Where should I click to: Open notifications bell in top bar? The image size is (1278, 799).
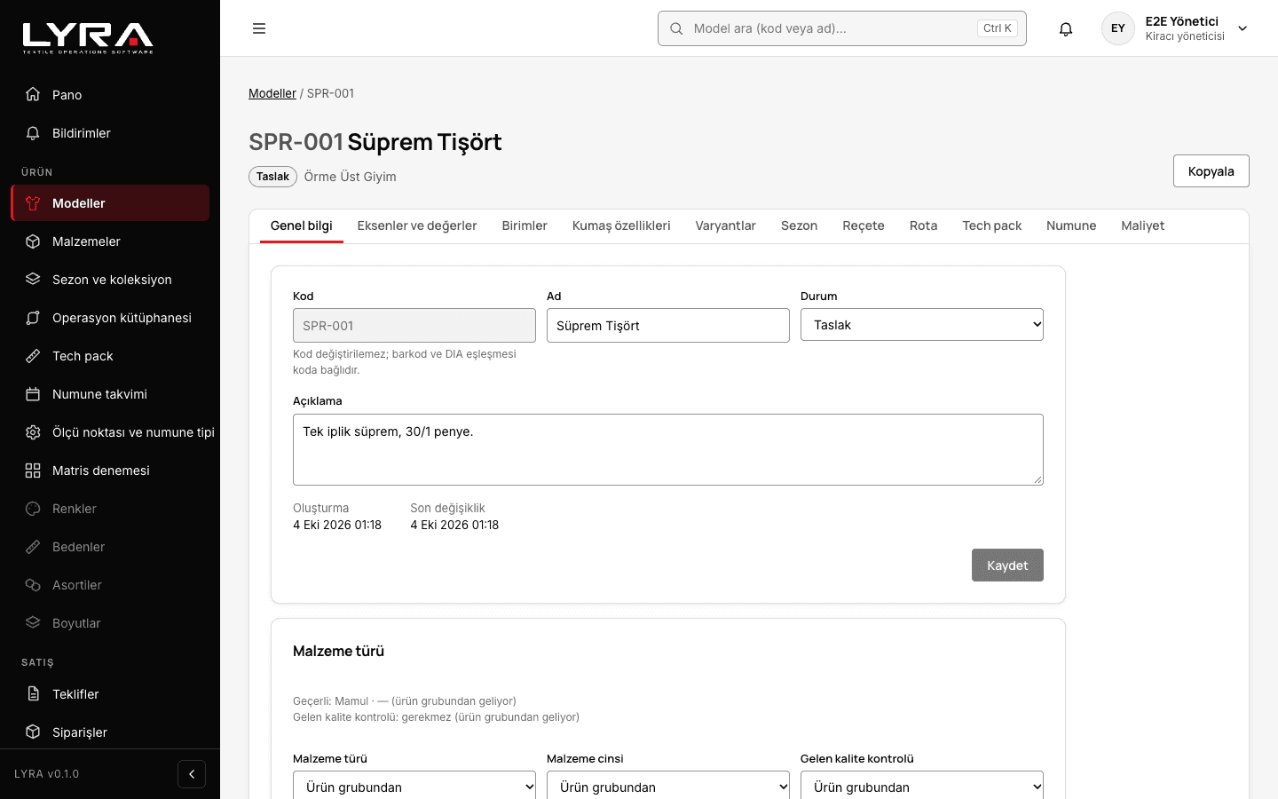tap(1066, 28)
